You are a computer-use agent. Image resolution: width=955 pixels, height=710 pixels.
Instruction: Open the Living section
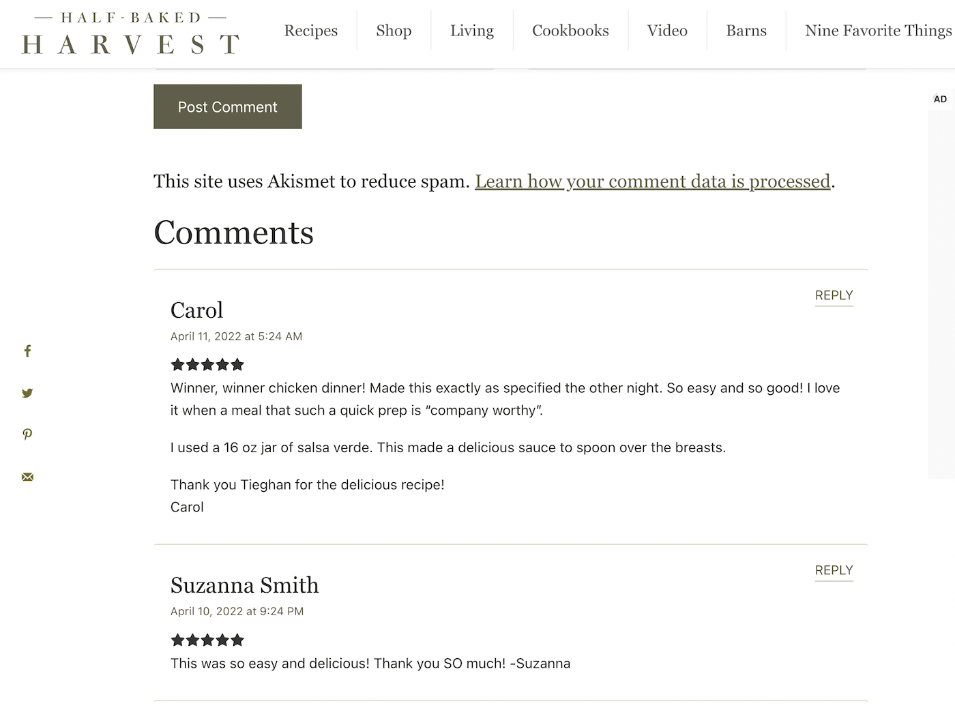pyautogui.click(x=471, y=30)
